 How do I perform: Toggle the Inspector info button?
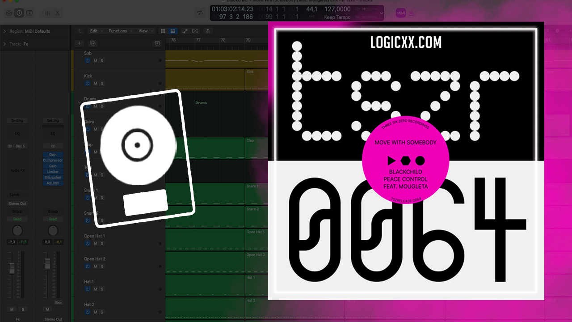[19, 13]
